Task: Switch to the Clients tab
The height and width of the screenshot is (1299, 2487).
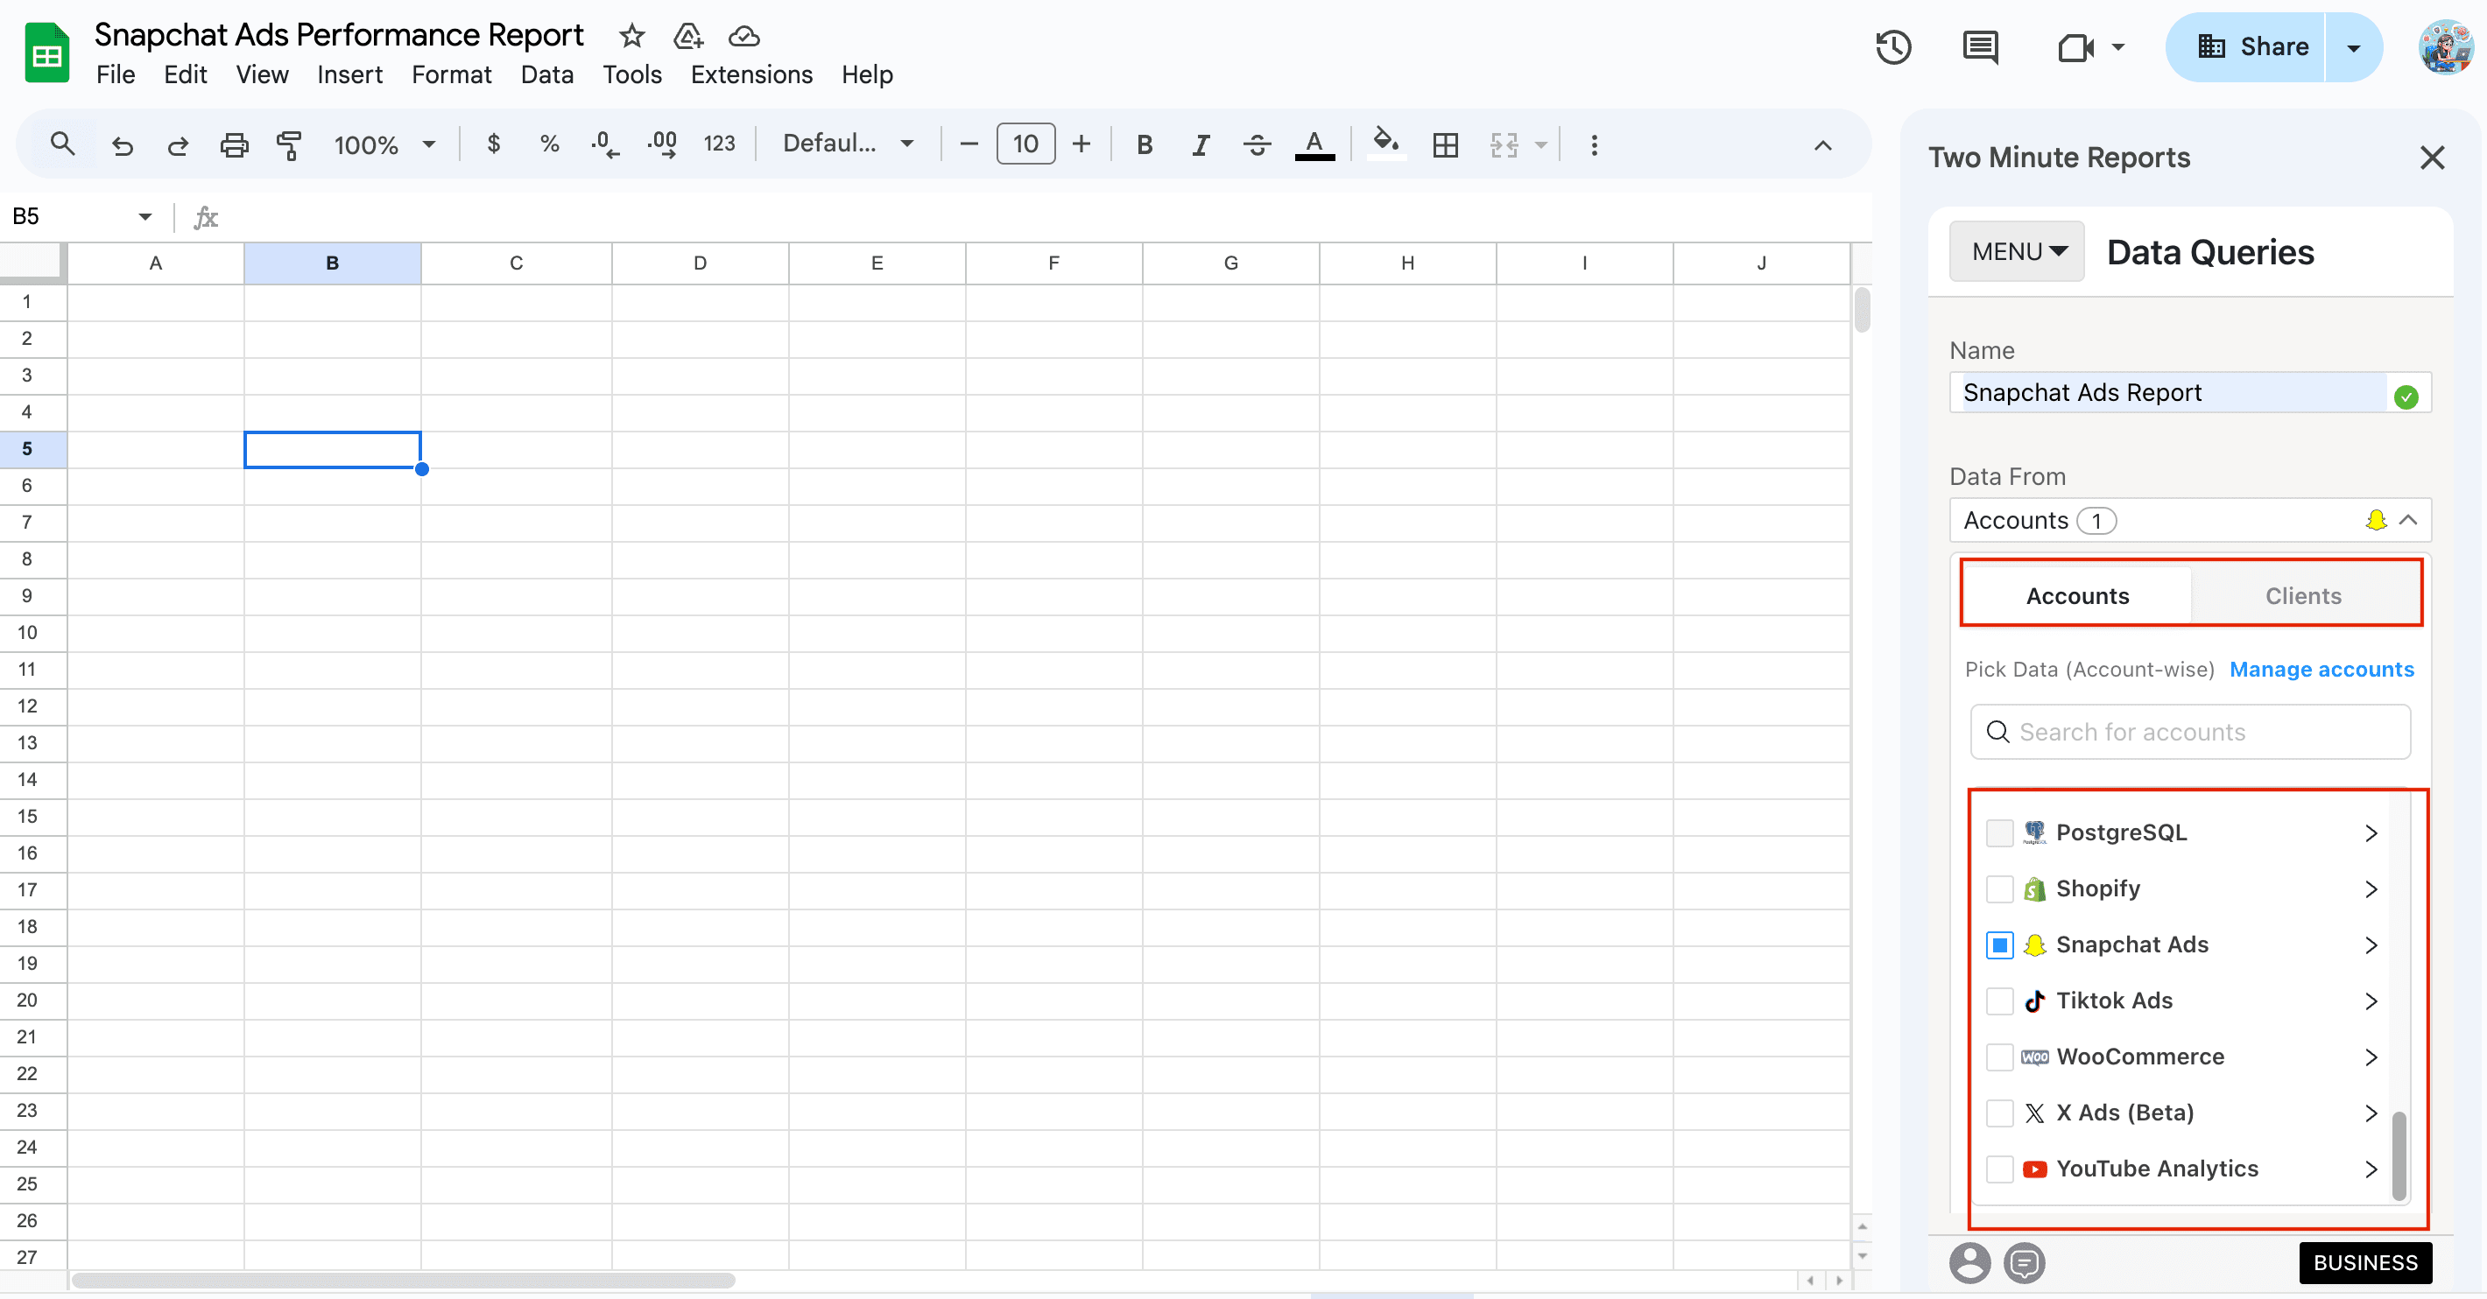Action: 2302,595
